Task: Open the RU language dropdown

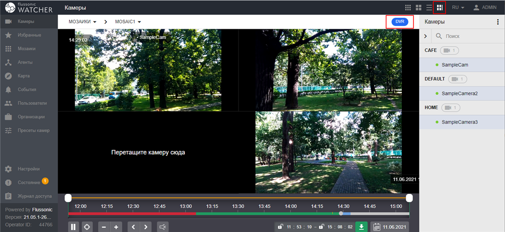Action: click(458, 8)
